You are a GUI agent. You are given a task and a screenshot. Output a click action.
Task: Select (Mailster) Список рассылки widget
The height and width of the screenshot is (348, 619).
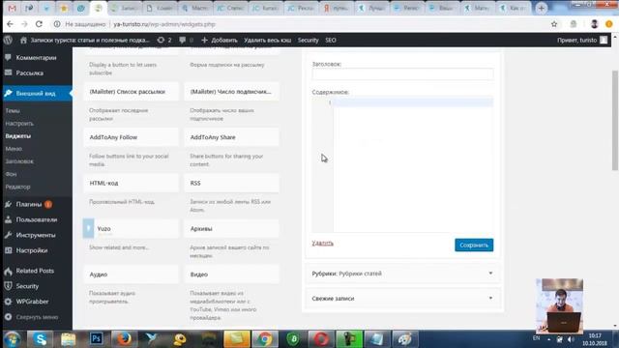point(131,92)
